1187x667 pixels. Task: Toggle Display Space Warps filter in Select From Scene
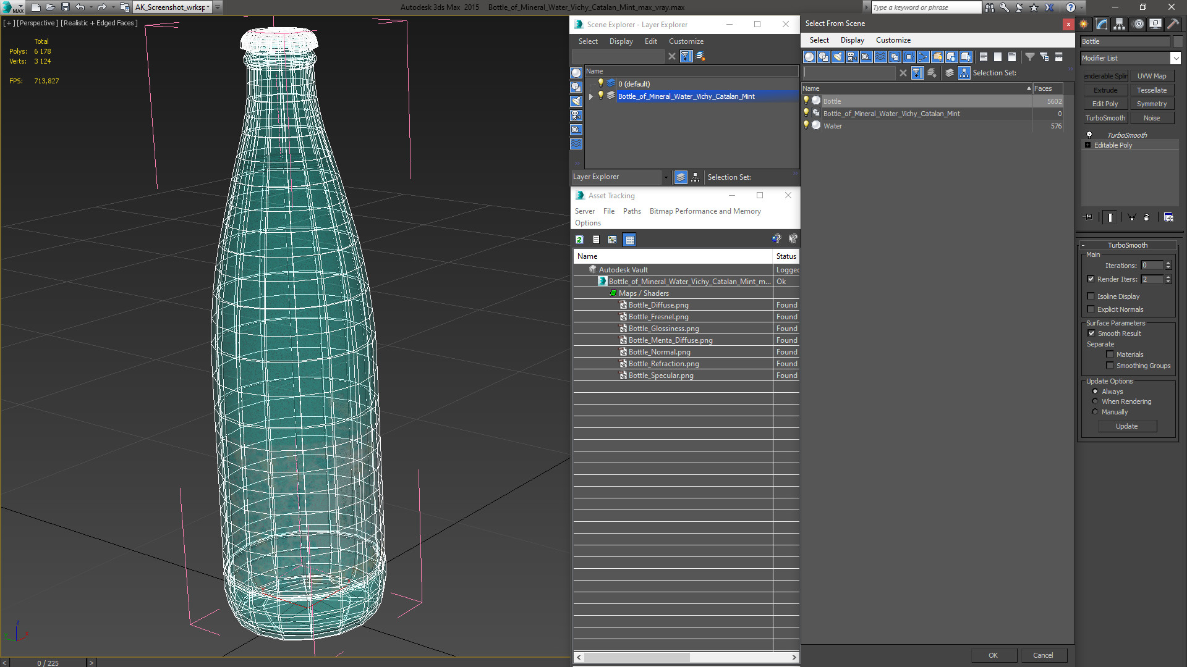click(880, 57)
